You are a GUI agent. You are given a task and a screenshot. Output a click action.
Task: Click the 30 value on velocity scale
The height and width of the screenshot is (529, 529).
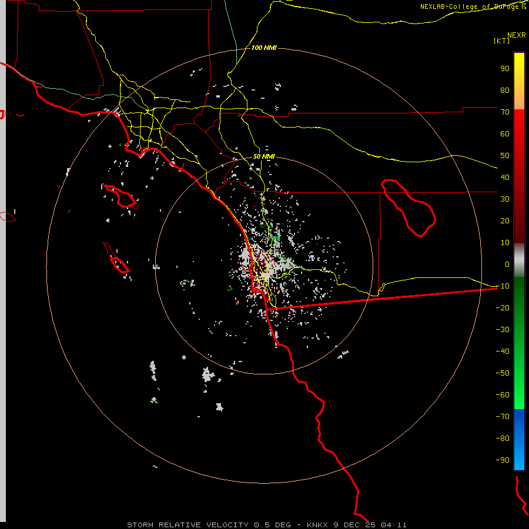pyautogui.click(x=505, y=199)
